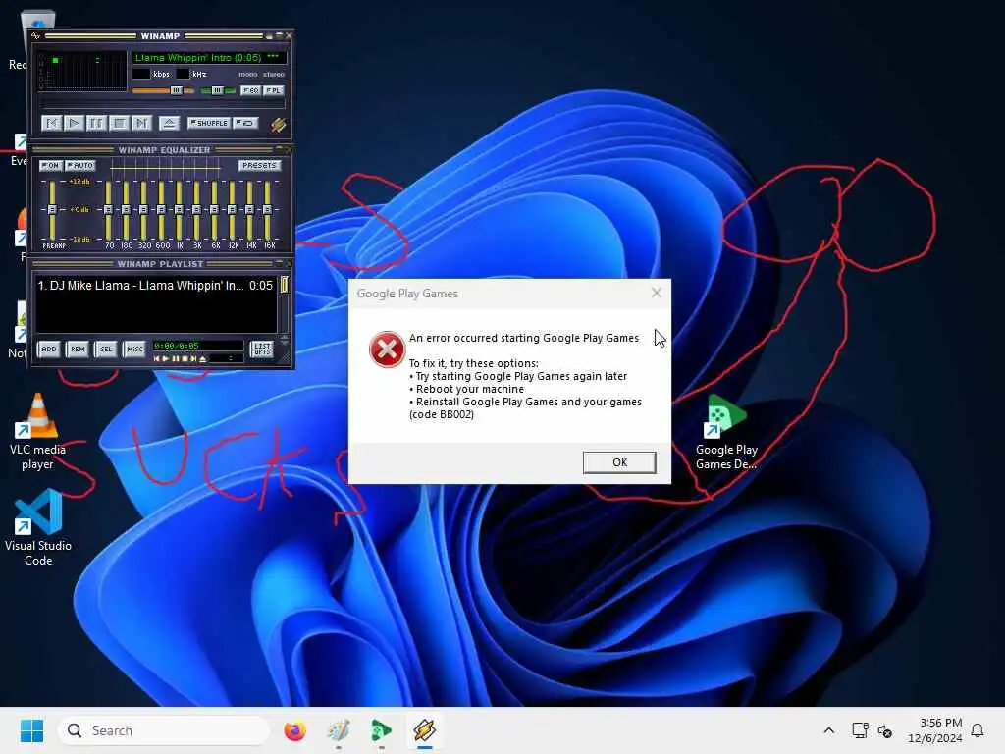
Task: Click the 6K equalizer band slider
Action: pos(214,210)
